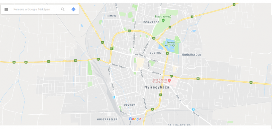Click the search magnifier icon
This screenshot has height=129, width=272.
pos(63,9)
